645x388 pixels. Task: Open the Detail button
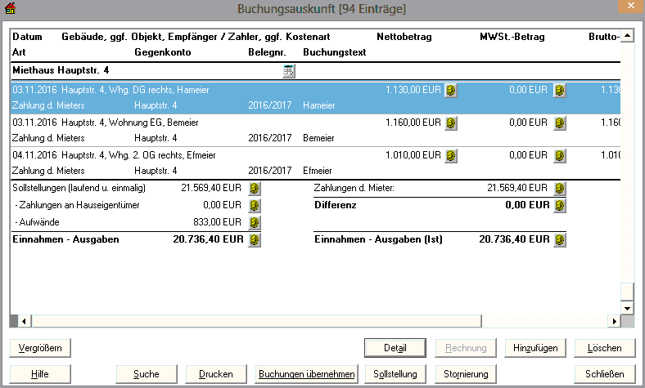coord(395,348)
